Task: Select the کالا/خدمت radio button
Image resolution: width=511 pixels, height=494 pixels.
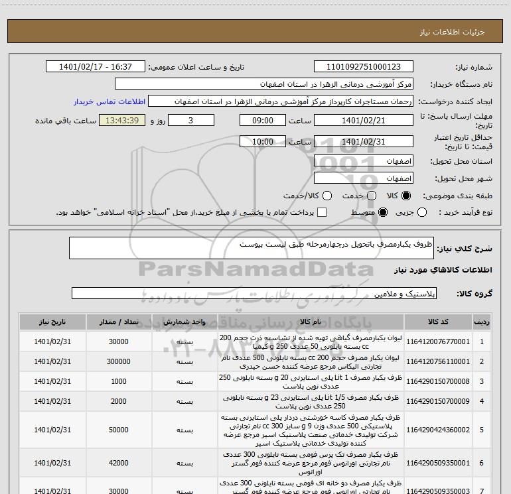Action: tap(327, 196)
